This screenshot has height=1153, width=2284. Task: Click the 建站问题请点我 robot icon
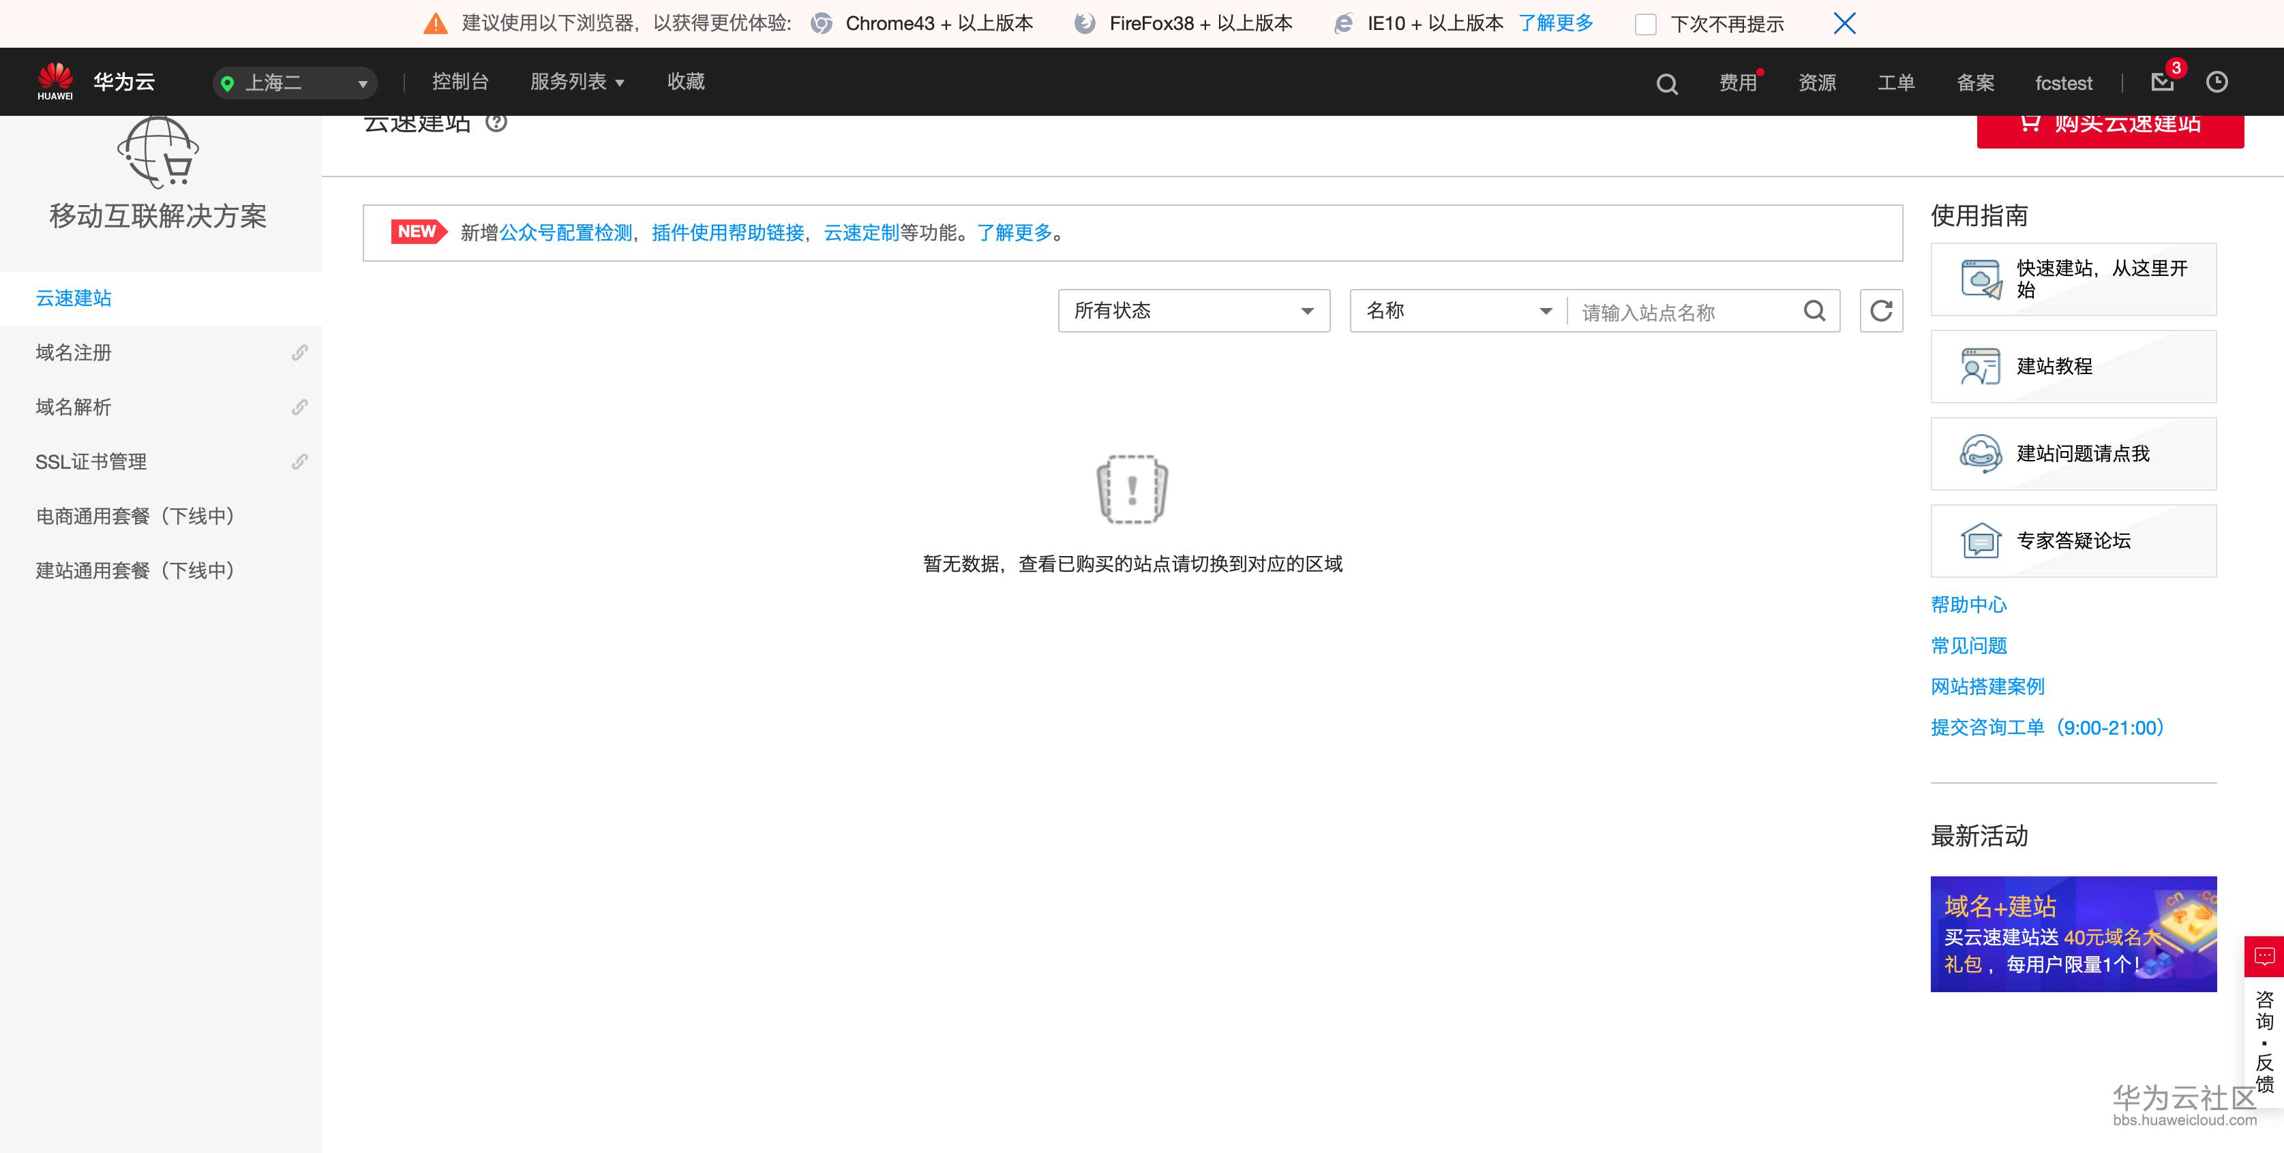tap(1981, 453)
